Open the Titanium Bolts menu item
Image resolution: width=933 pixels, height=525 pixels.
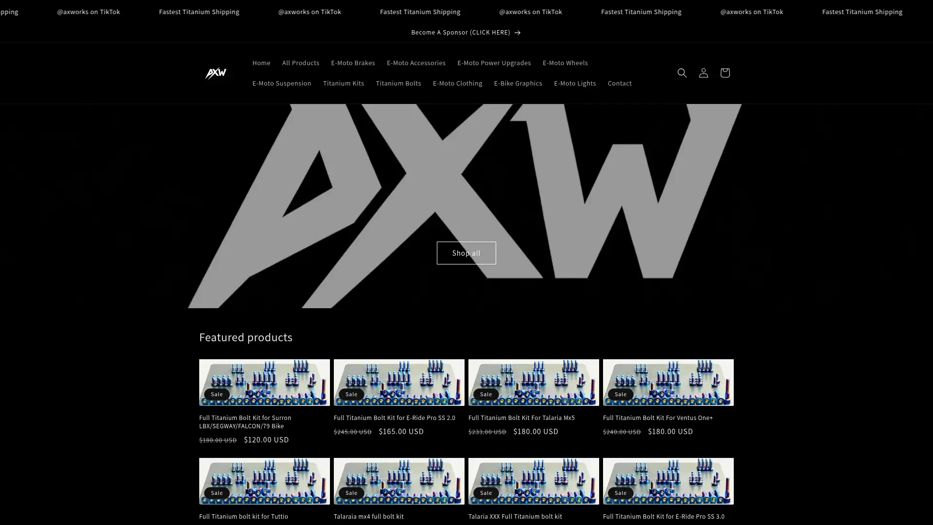click(x=398, y=83)
